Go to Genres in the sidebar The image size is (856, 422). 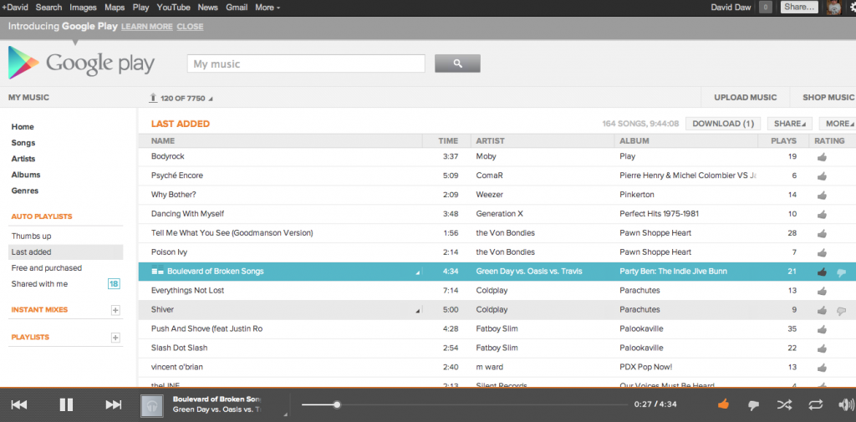pos(24,191)
